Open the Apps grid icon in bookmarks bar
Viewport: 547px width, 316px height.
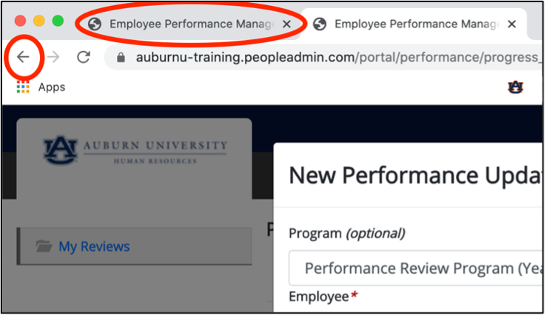[x=23, y=87]
